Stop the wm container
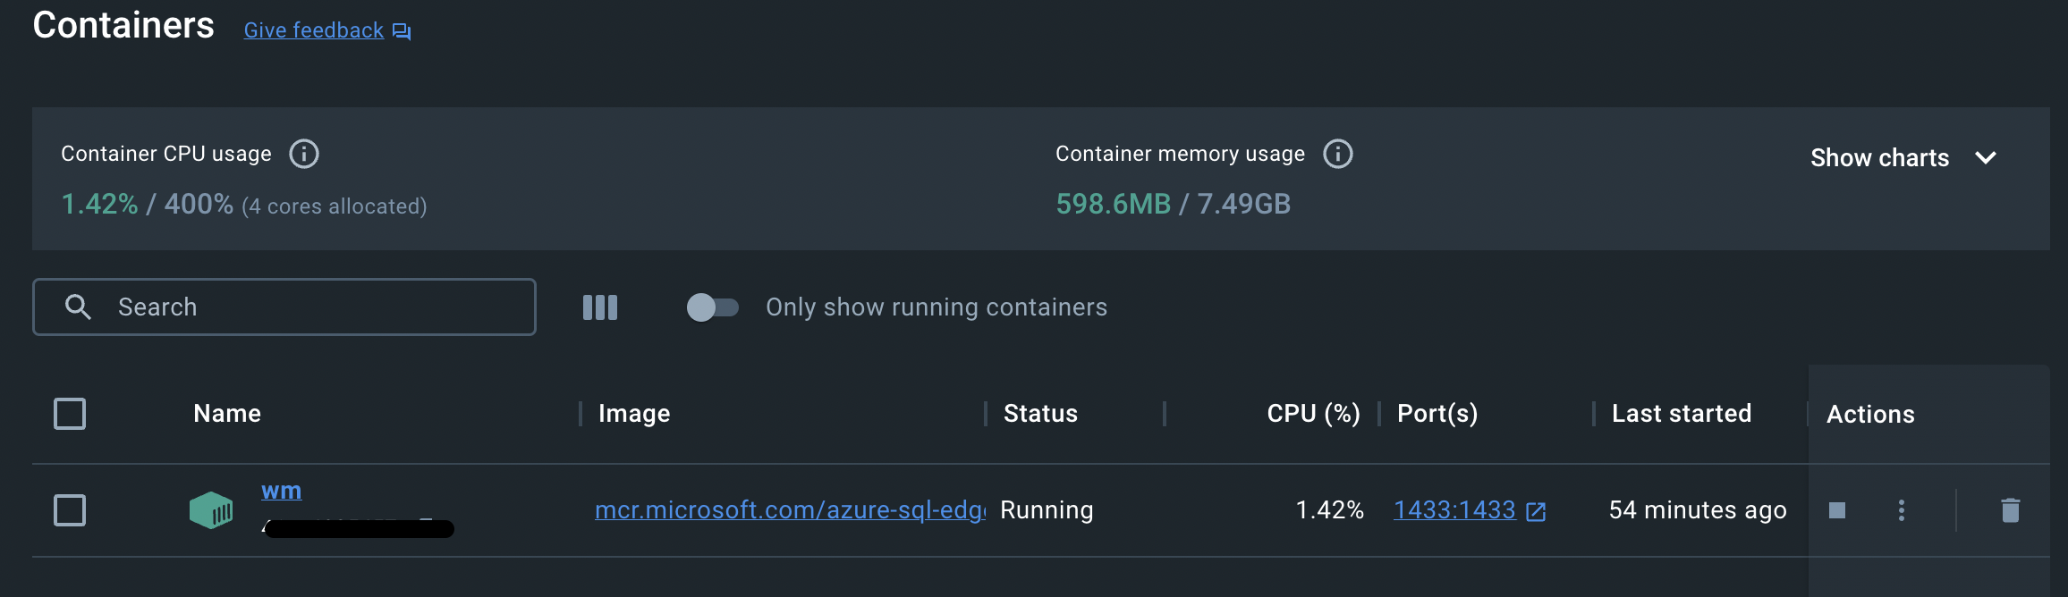The image size is (2068, 597). click(x=1837, y=510)
